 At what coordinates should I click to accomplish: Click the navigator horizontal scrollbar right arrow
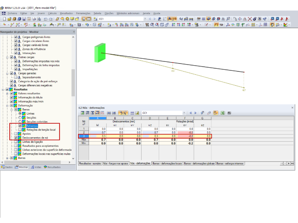point(69,162)
